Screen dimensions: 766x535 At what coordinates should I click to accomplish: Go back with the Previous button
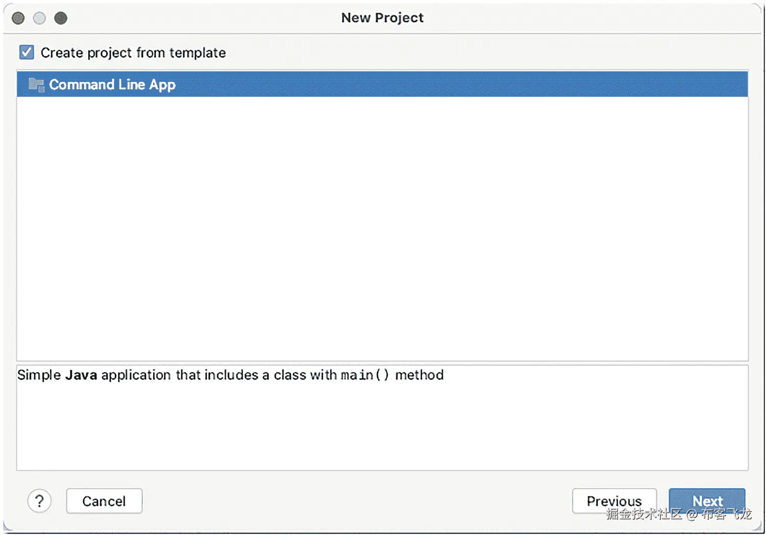pyautogui.click(x=614, y=501)
